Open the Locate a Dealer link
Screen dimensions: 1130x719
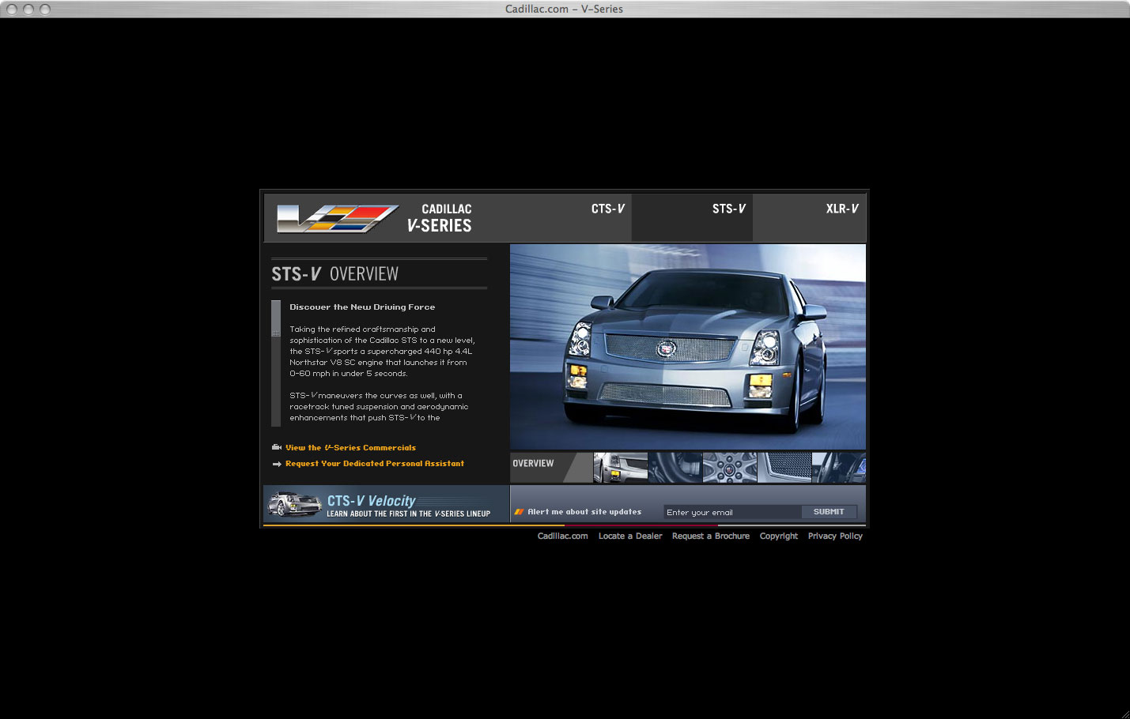click(x=630, y=536)
